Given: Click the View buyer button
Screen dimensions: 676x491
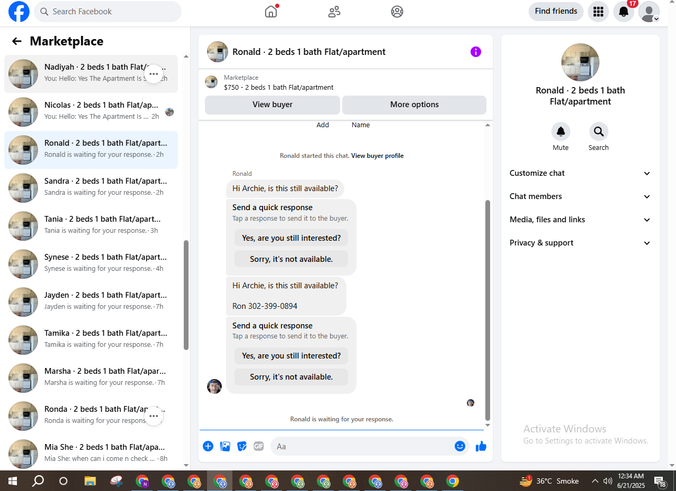Looking at the screenshot, I should click(273, 105).
